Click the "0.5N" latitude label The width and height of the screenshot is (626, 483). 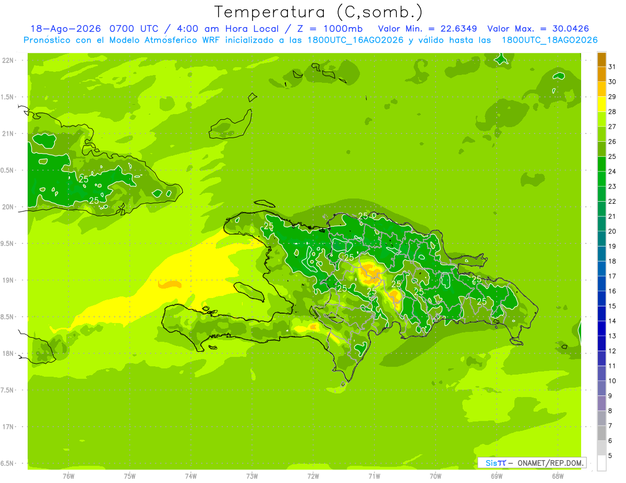click(8, 170)
